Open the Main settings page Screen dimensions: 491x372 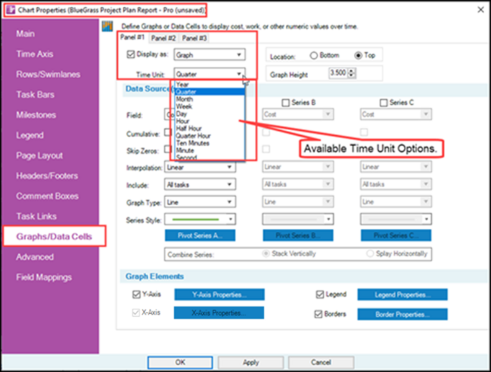tap(25, 33)
